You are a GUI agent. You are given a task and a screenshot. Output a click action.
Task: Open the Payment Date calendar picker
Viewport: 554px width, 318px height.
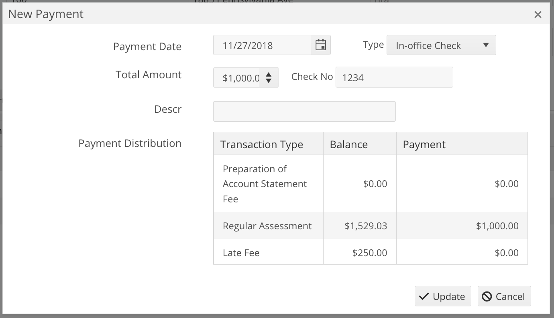click(320, 45)
